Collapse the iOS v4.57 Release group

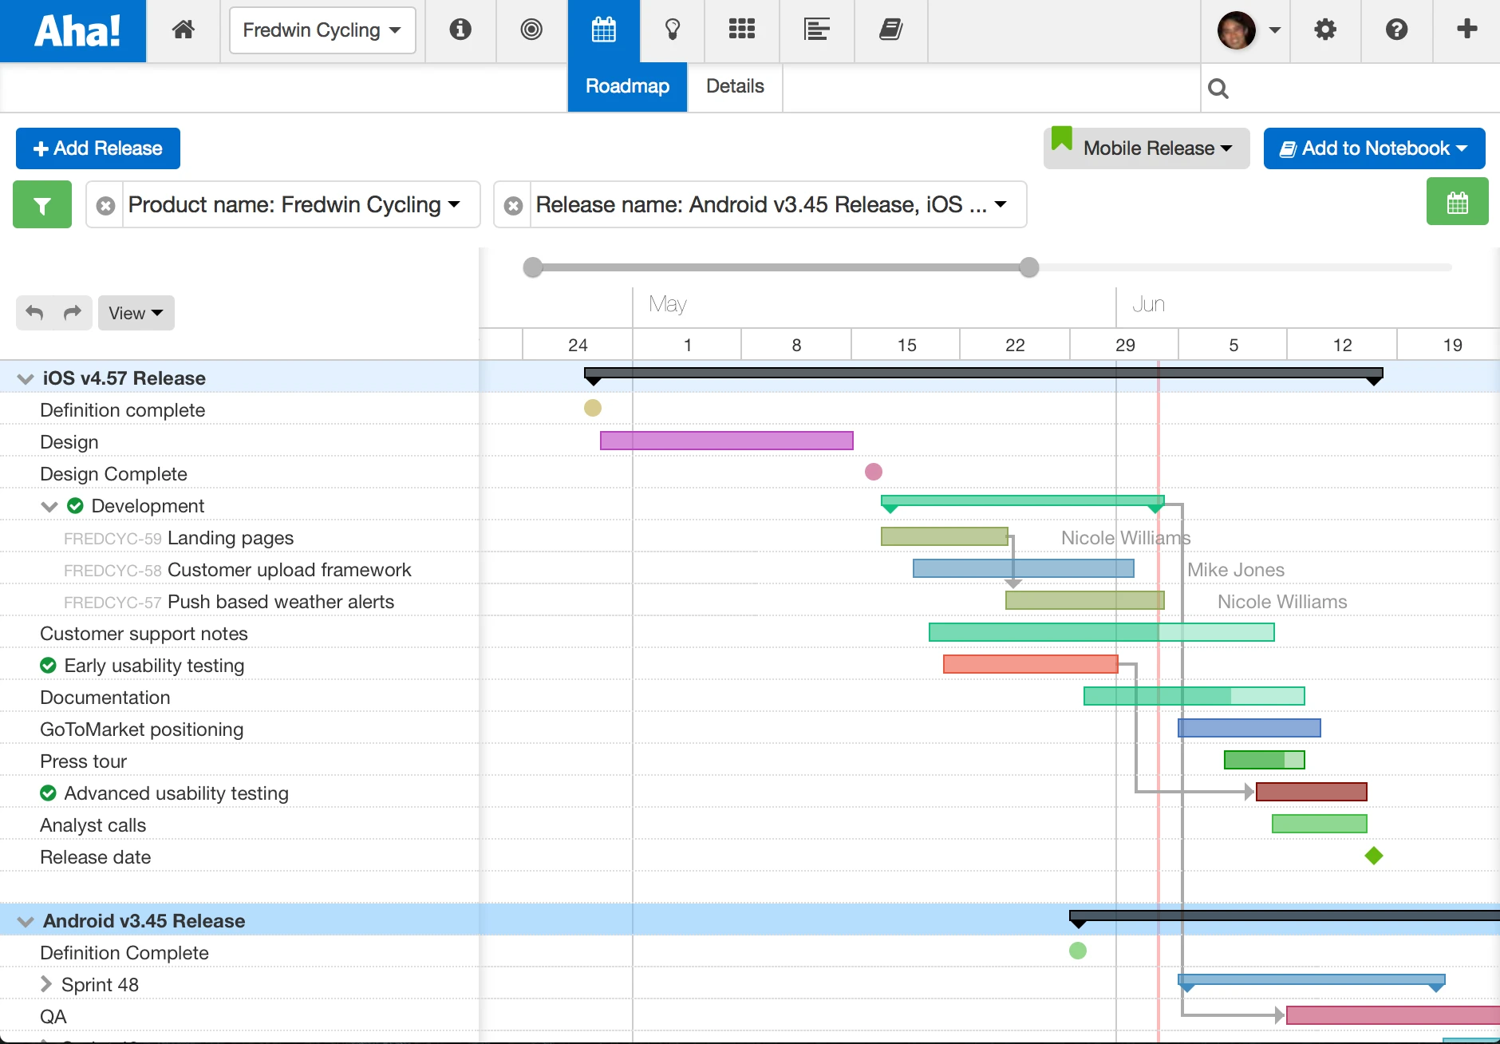coord(26,378)
